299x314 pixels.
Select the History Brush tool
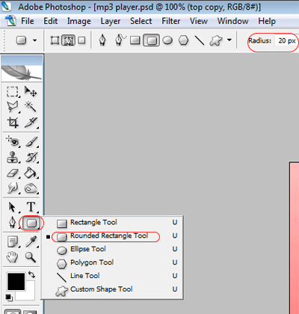coord(31,158)
